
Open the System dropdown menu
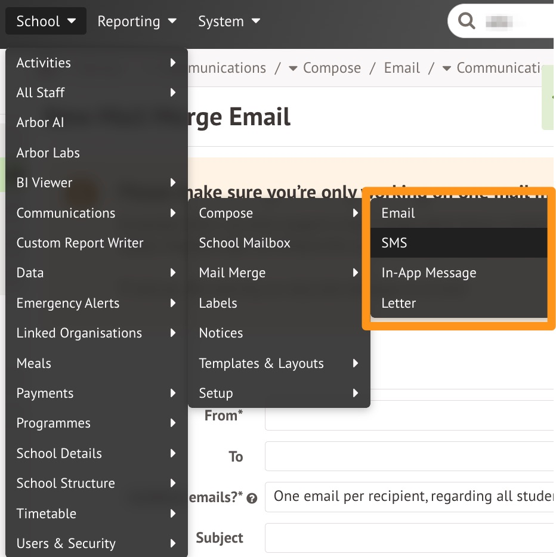point(229,21)
